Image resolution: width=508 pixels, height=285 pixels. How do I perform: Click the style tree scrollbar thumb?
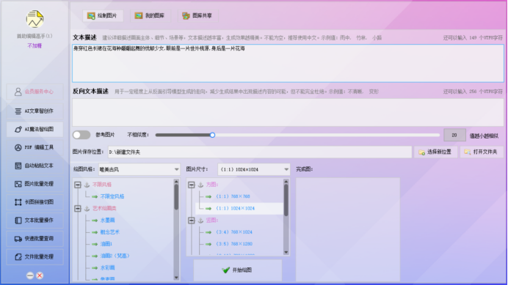[176, 196]
